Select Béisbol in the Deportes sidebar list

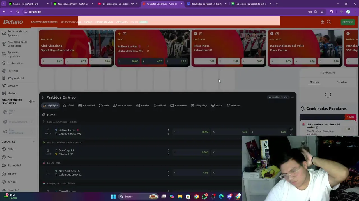click(x=12, y=182)
